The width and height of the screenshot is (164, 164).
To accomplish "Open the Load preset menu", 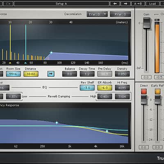I will [153, 4].
